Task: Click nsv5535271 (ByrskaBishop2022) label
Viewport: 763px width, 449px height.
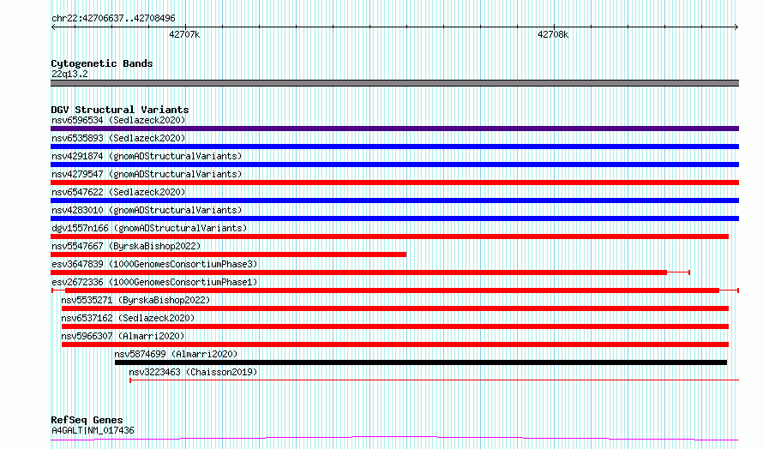Action: click(x=135, y=300)
